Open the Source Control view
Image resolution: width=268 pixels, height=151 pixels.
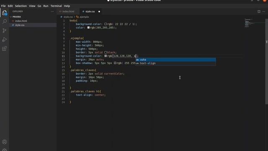point(5,31)
